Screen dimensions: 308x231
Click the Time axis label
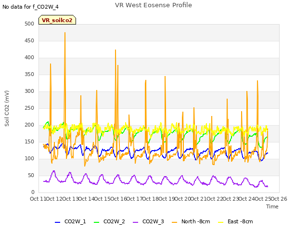pyautogui.click(x=272, y=206)
